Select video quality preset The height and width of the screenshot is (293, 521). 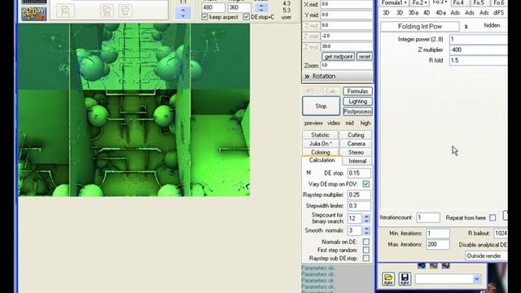click(333, 123)
